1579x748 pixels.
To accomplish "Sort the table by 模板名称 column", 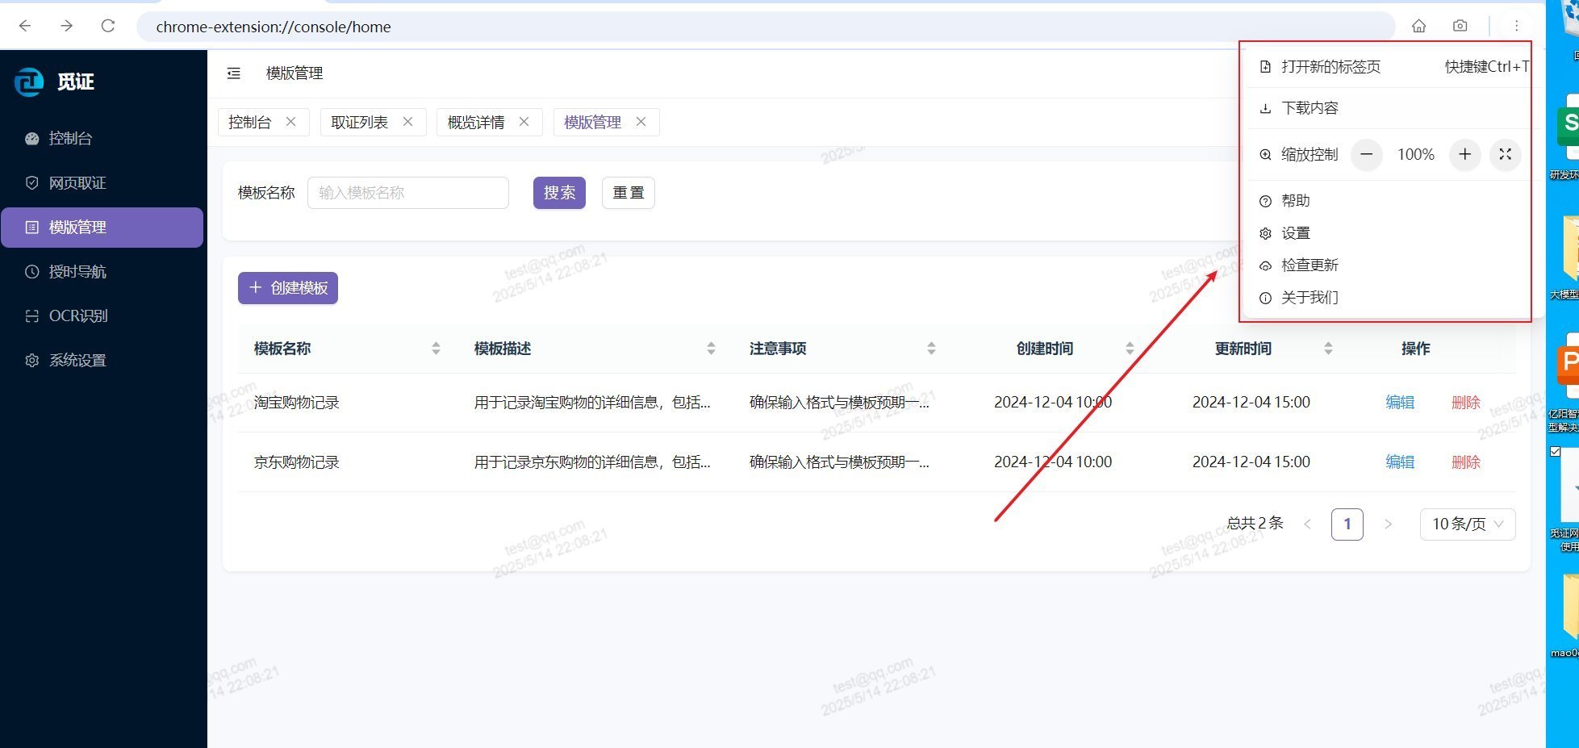I will [436, 349].
